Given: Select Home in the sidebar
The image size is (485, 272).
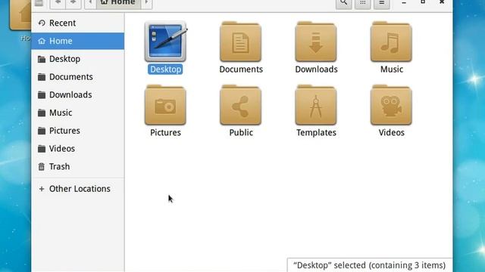Looking at the screenshot, I should (x=78, y=41).
